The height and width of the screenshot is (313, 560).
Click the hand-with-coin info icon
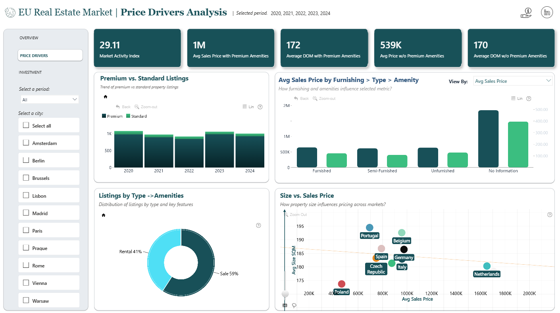(x=526, y=13)
